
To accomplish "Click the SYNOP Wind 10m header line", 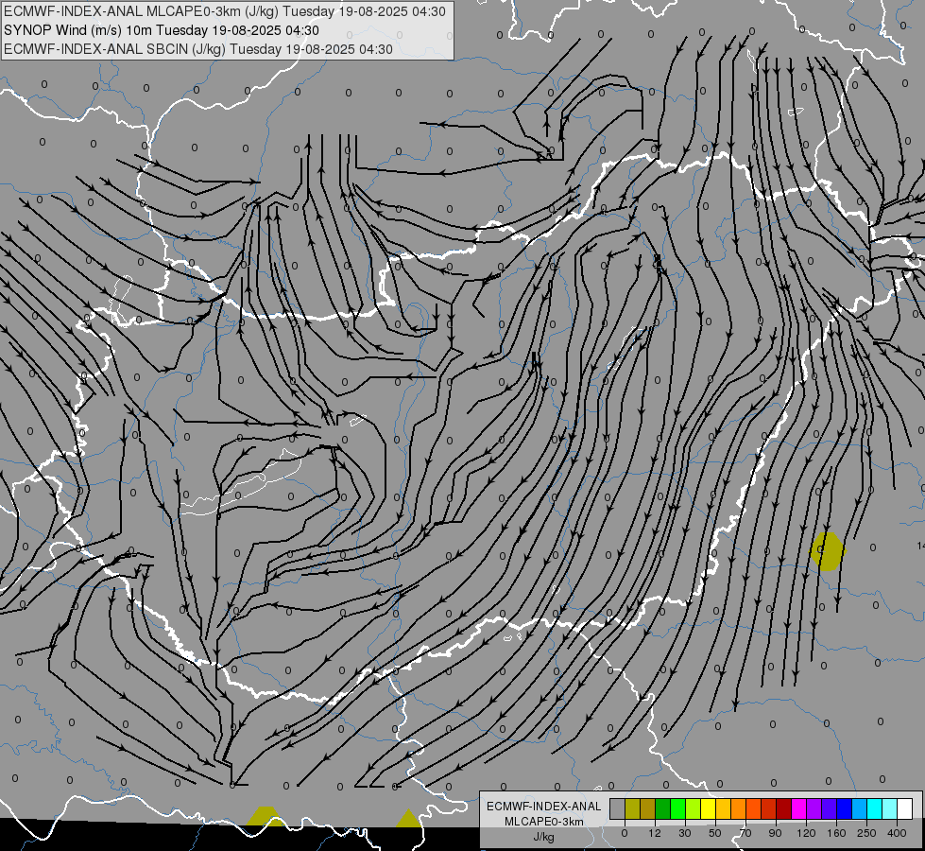I will tap(162, 30).
